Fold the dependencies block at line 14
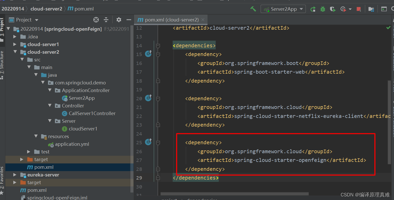The height and width of the screenshot is (200, 394). (x=158, y=46)
